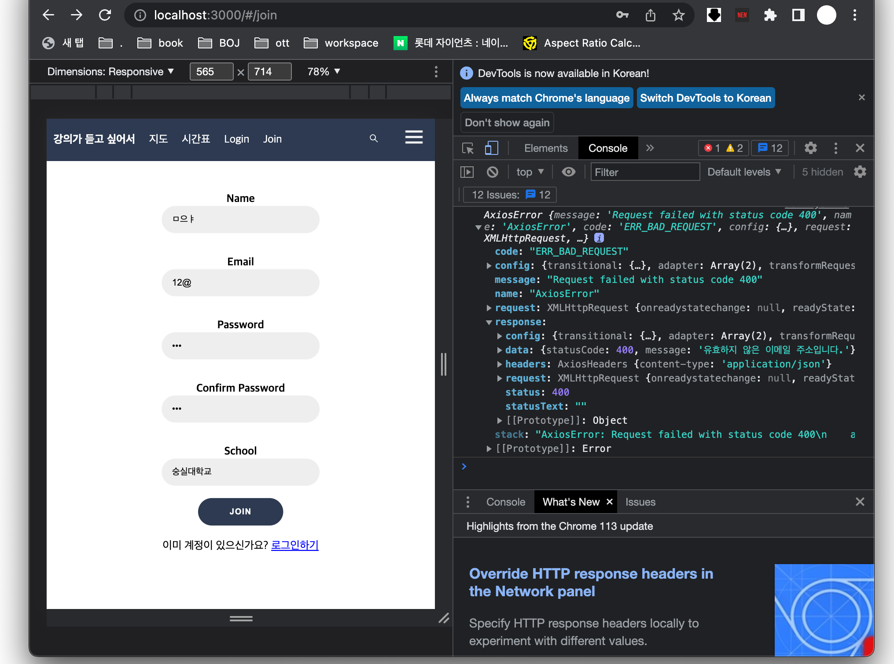
Task: Click the inspect element picker icon
Action: tap(468, 148)
